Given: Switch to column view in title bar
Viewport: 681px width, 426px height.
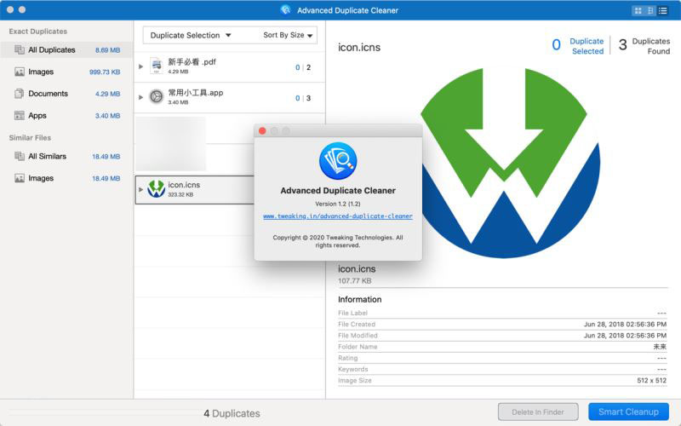Looking at the screenshot, I should click(x=650, y=10).
